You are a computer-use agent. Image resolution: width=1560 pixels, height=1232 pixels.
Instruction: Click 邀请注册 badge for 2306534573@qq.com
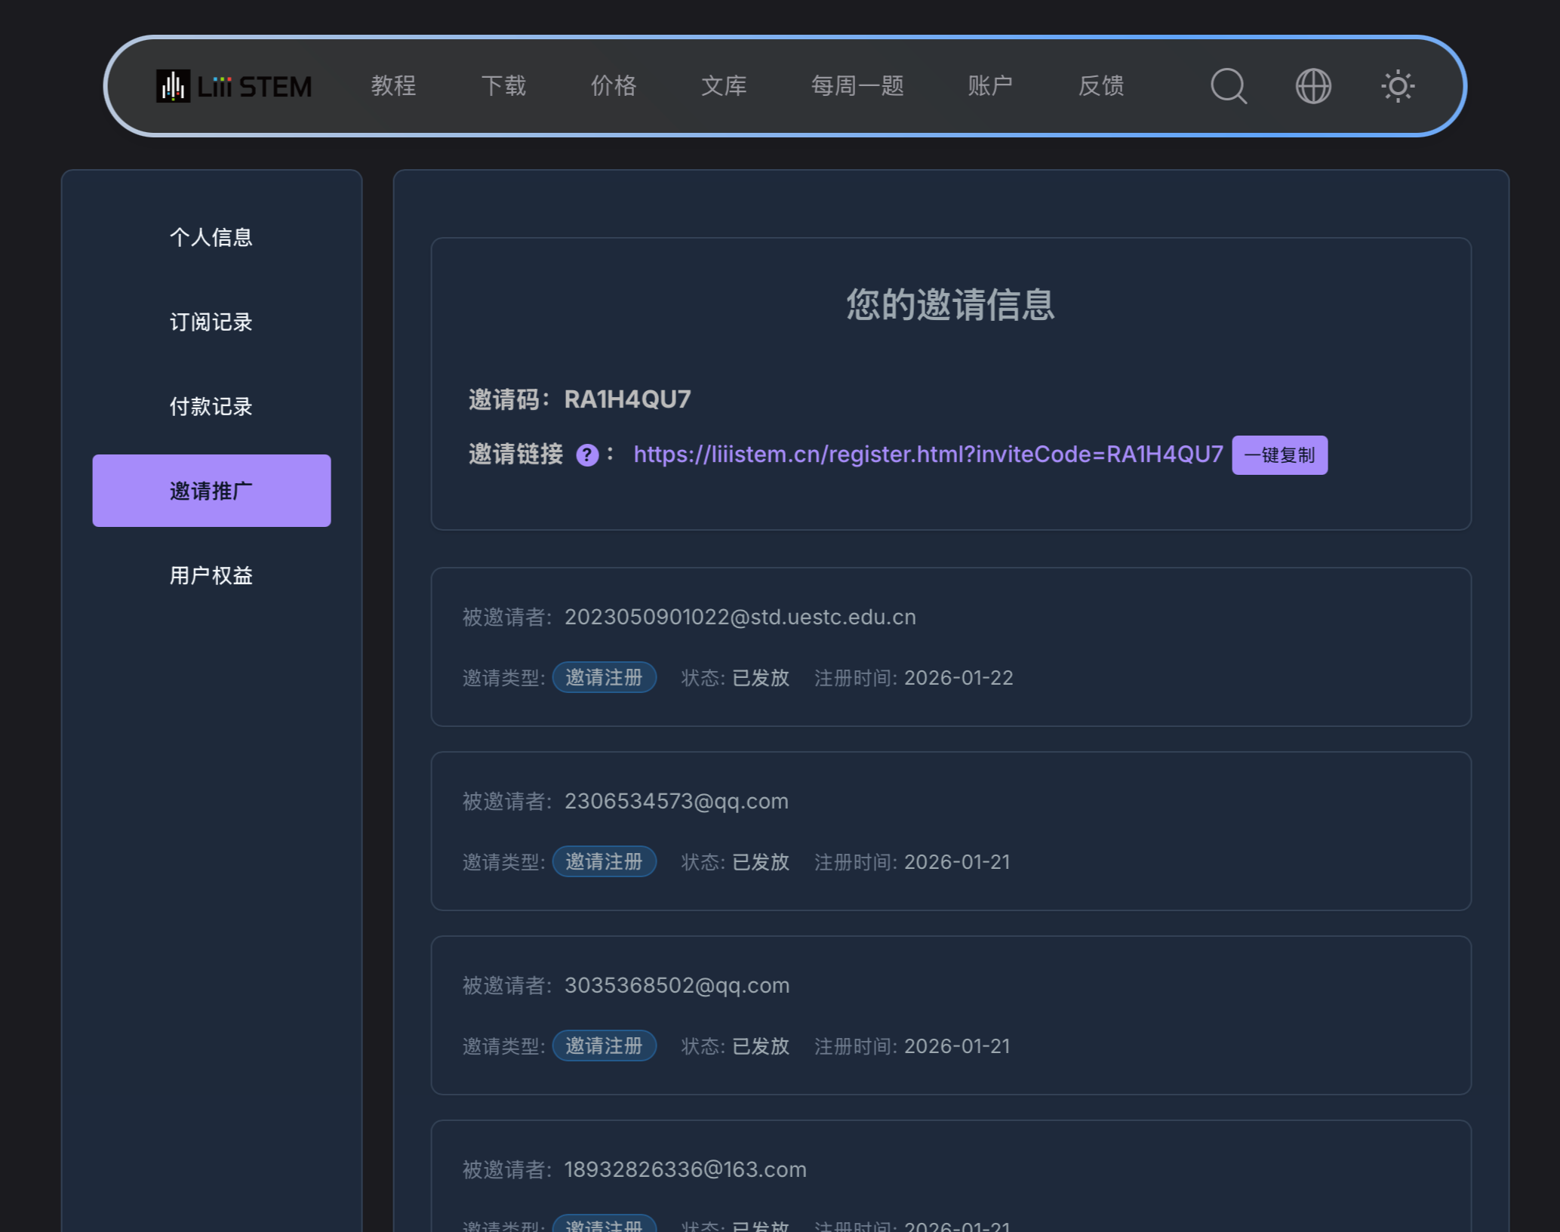[604, 861]
